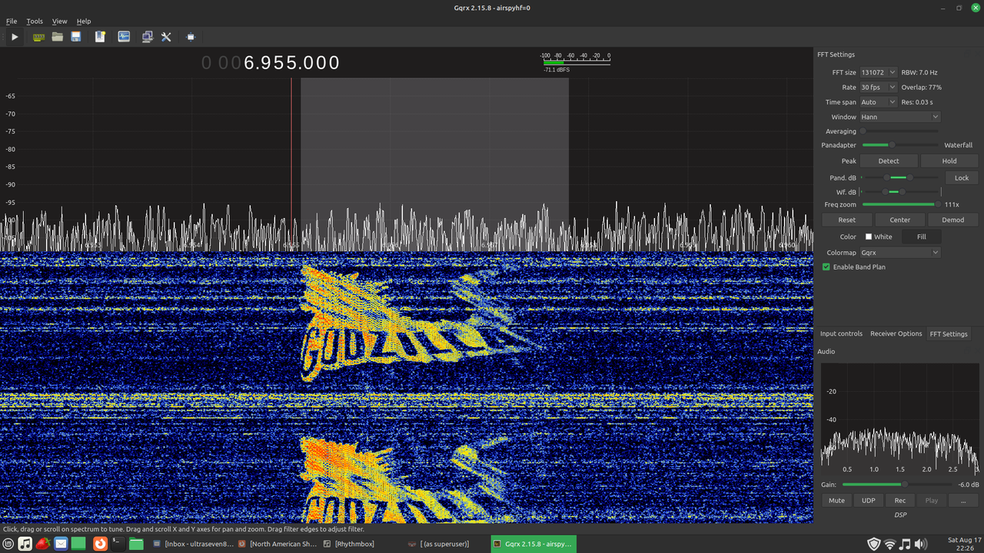Image resolution: width=984 pixels, height=553 pixels.
Task: Open remote control settings (wrench icon)
Action: (x=166, y=37)
